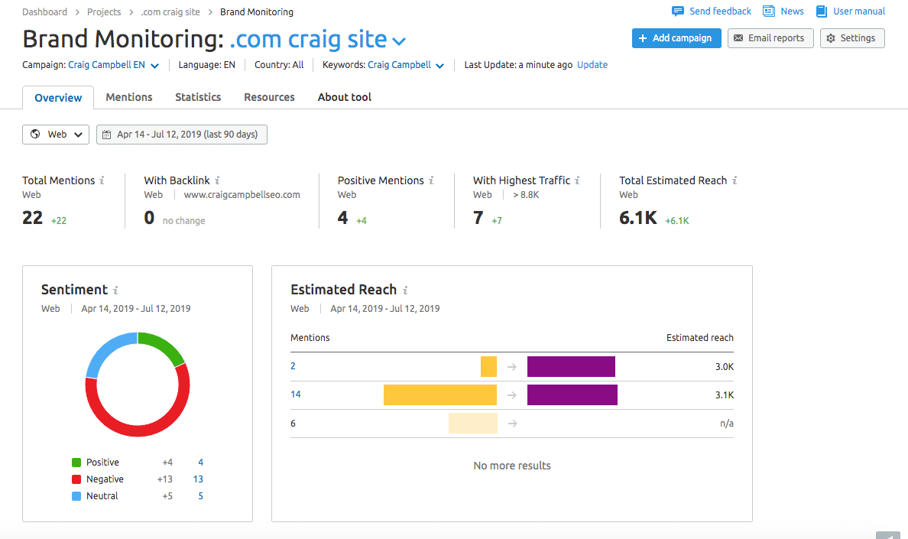Switch to the Overview tab
The image size is (908, 539).
click(x=58, y=98)
